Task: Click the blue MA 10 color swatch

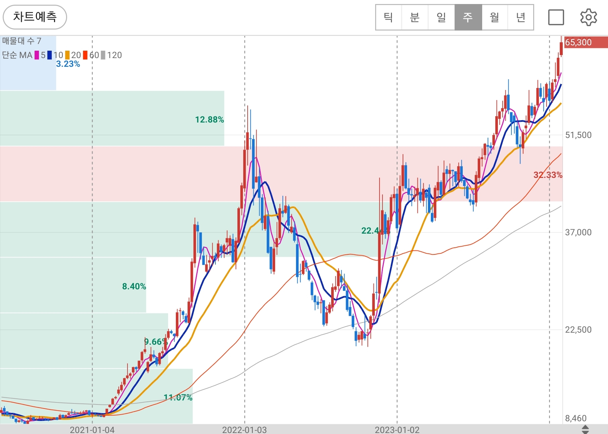Action: click(x=50, y=55)
